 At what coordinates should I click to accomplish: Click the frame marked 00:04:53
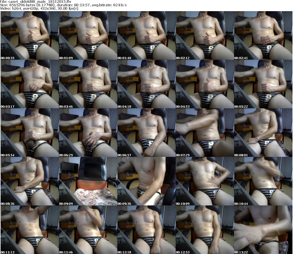click(x=205, y=84)
